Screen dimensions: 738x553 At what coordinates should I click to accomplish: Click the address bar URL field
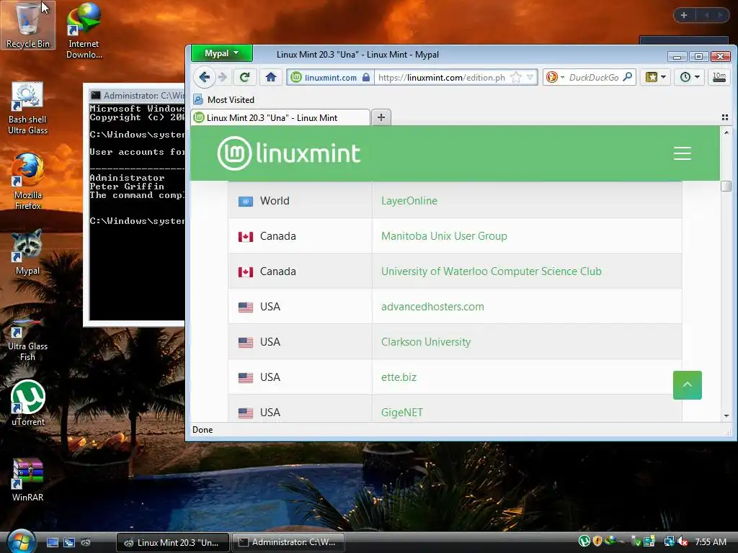pos(442,78)
